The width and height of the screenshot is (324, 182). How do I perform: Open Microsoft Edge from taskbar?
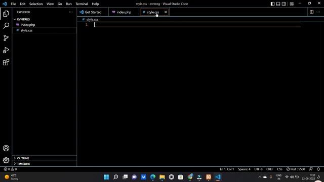(153, 177)
